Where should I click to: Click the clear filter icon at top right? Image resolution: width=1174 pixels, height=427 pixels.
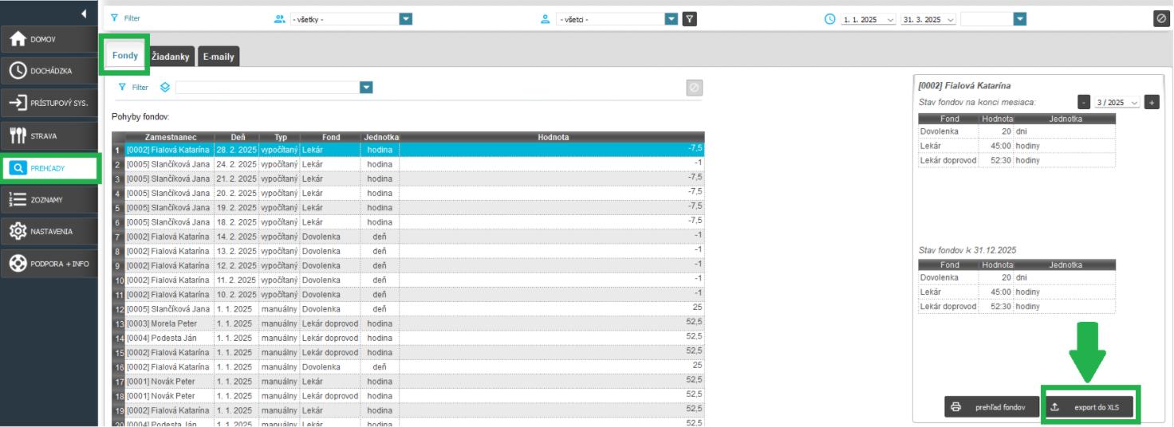1162,19
